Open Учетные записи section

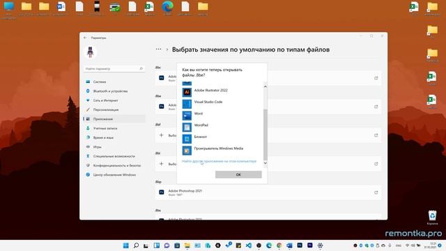pyautogui.click(x=114, y=128)
